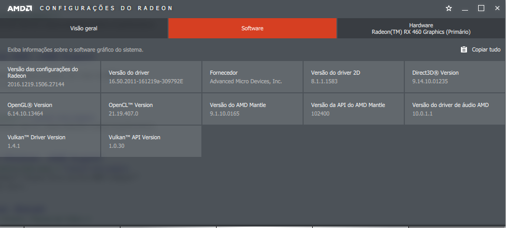
Task: Select the Fornecedor Advanced Micro Devices tile
Action: (x=252, y=77)
